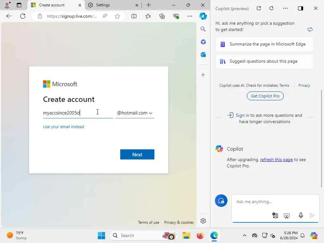Add an image to Copilot chat

pyautogui.click(x=275, y=215)
